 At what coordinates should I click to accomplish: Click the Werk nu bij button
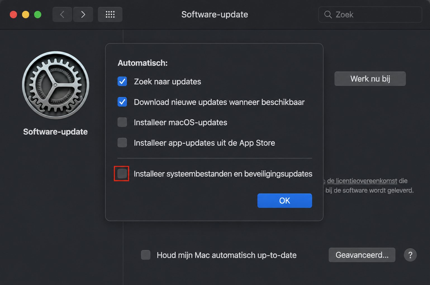coord(370,79)
